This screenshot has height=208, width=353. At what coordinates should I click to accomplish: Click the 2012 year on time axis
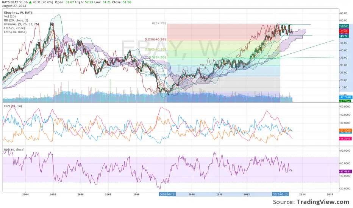coord(247,194)
